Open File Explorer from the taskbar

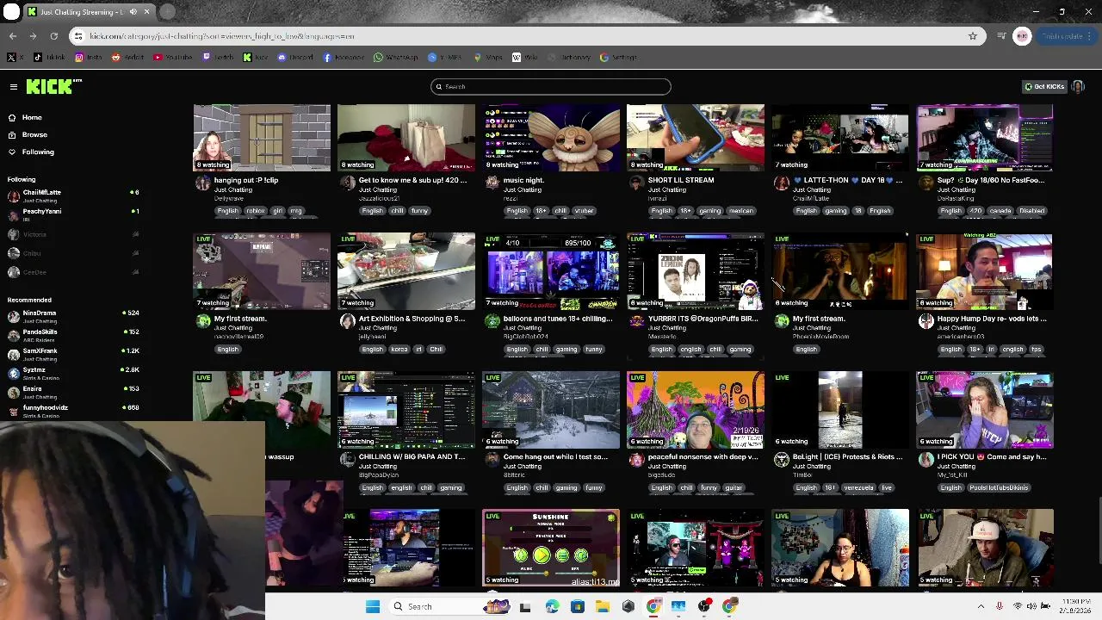603,606
